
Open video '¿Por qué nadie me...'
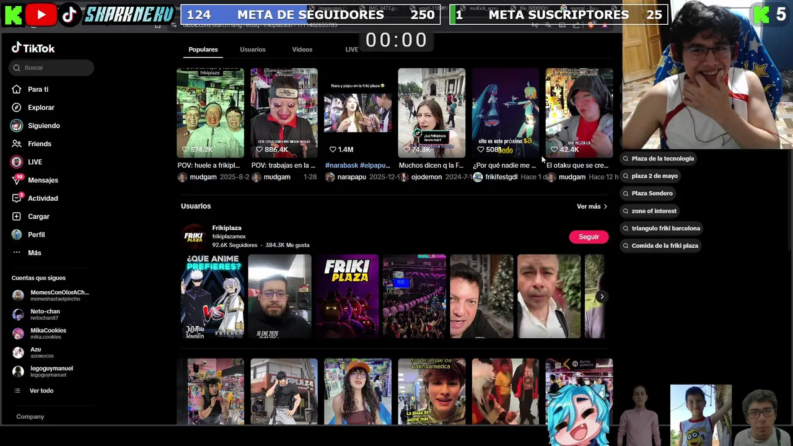click(x=506, y=113)
